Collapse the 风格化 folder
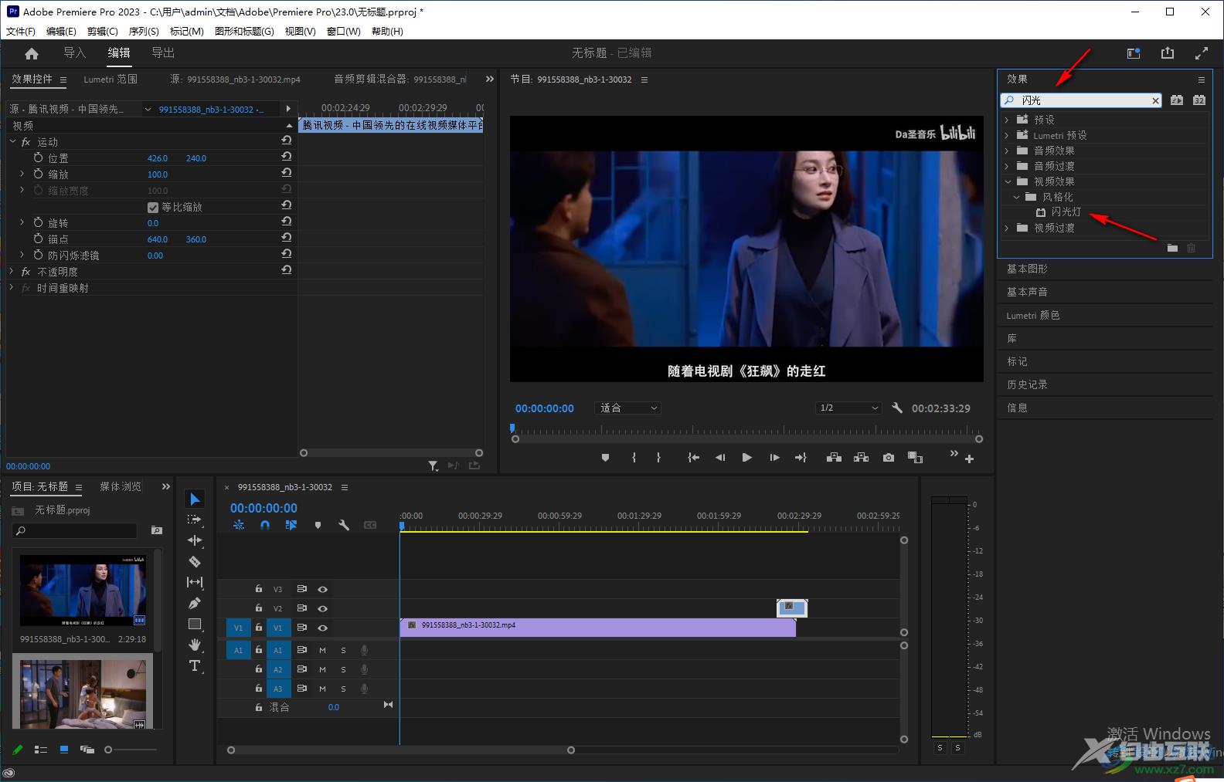The width and height of the screenshot is (1224, 782). 1016,197
